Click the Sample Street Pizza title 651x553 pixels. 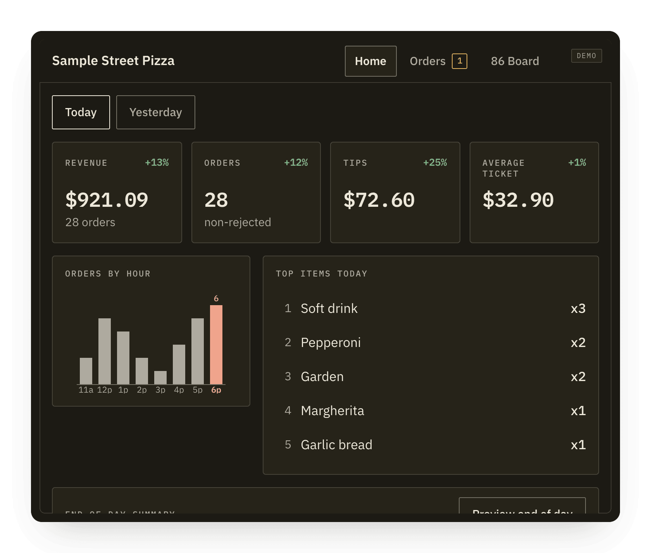[113, 61]
